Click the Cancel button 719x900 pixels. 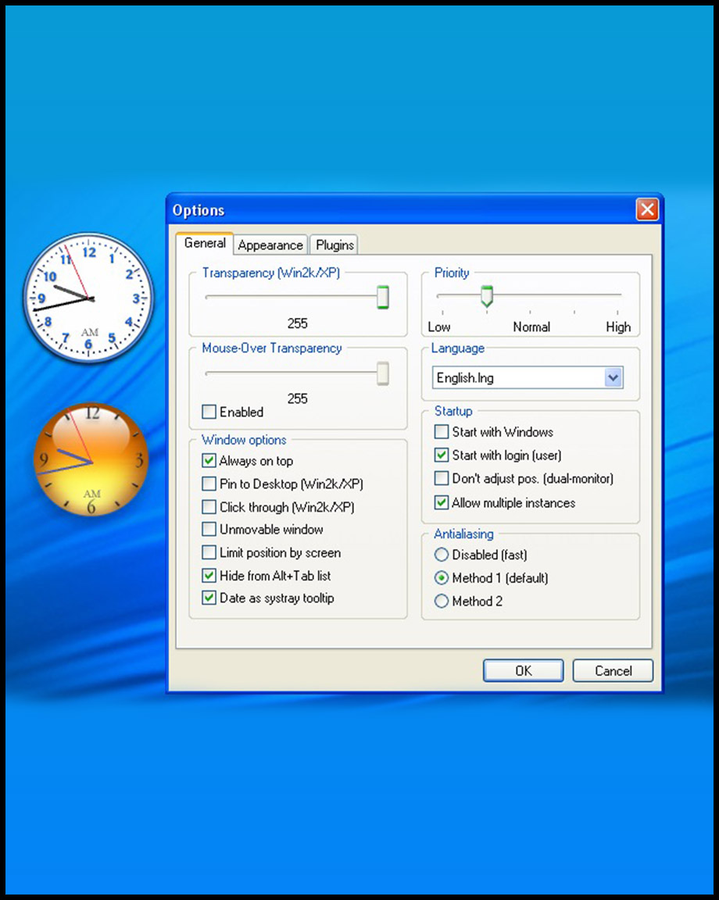613,670
